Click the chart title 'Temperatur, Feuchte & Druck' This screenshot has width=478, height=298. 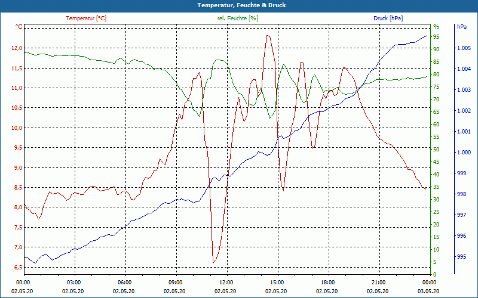point(241,5)
